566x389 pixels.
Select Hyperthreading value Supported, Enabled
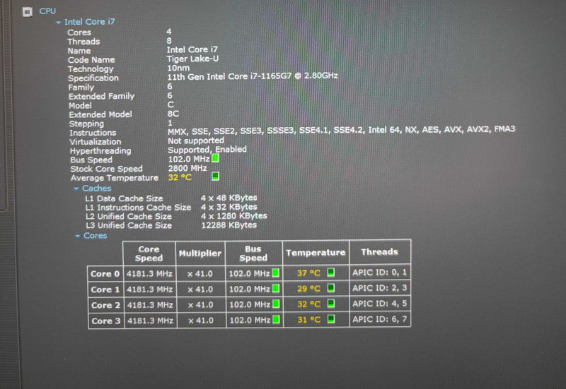pyautogui.click(x=207, y=150)
